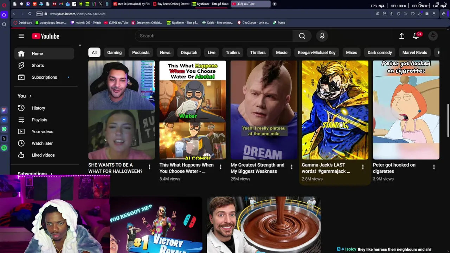This screenshot has height=253, width=450.
Task: Click the heart bookmark icon in address bar
Action: click(x=413, y=14)
